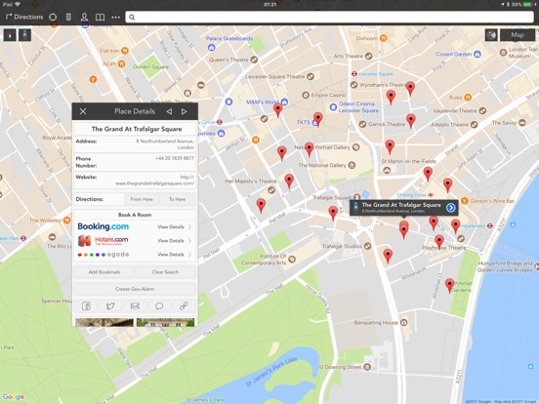Select the address 8 Northumberland Avenue row
Viewport: 539px width, 404px height.
135,144
